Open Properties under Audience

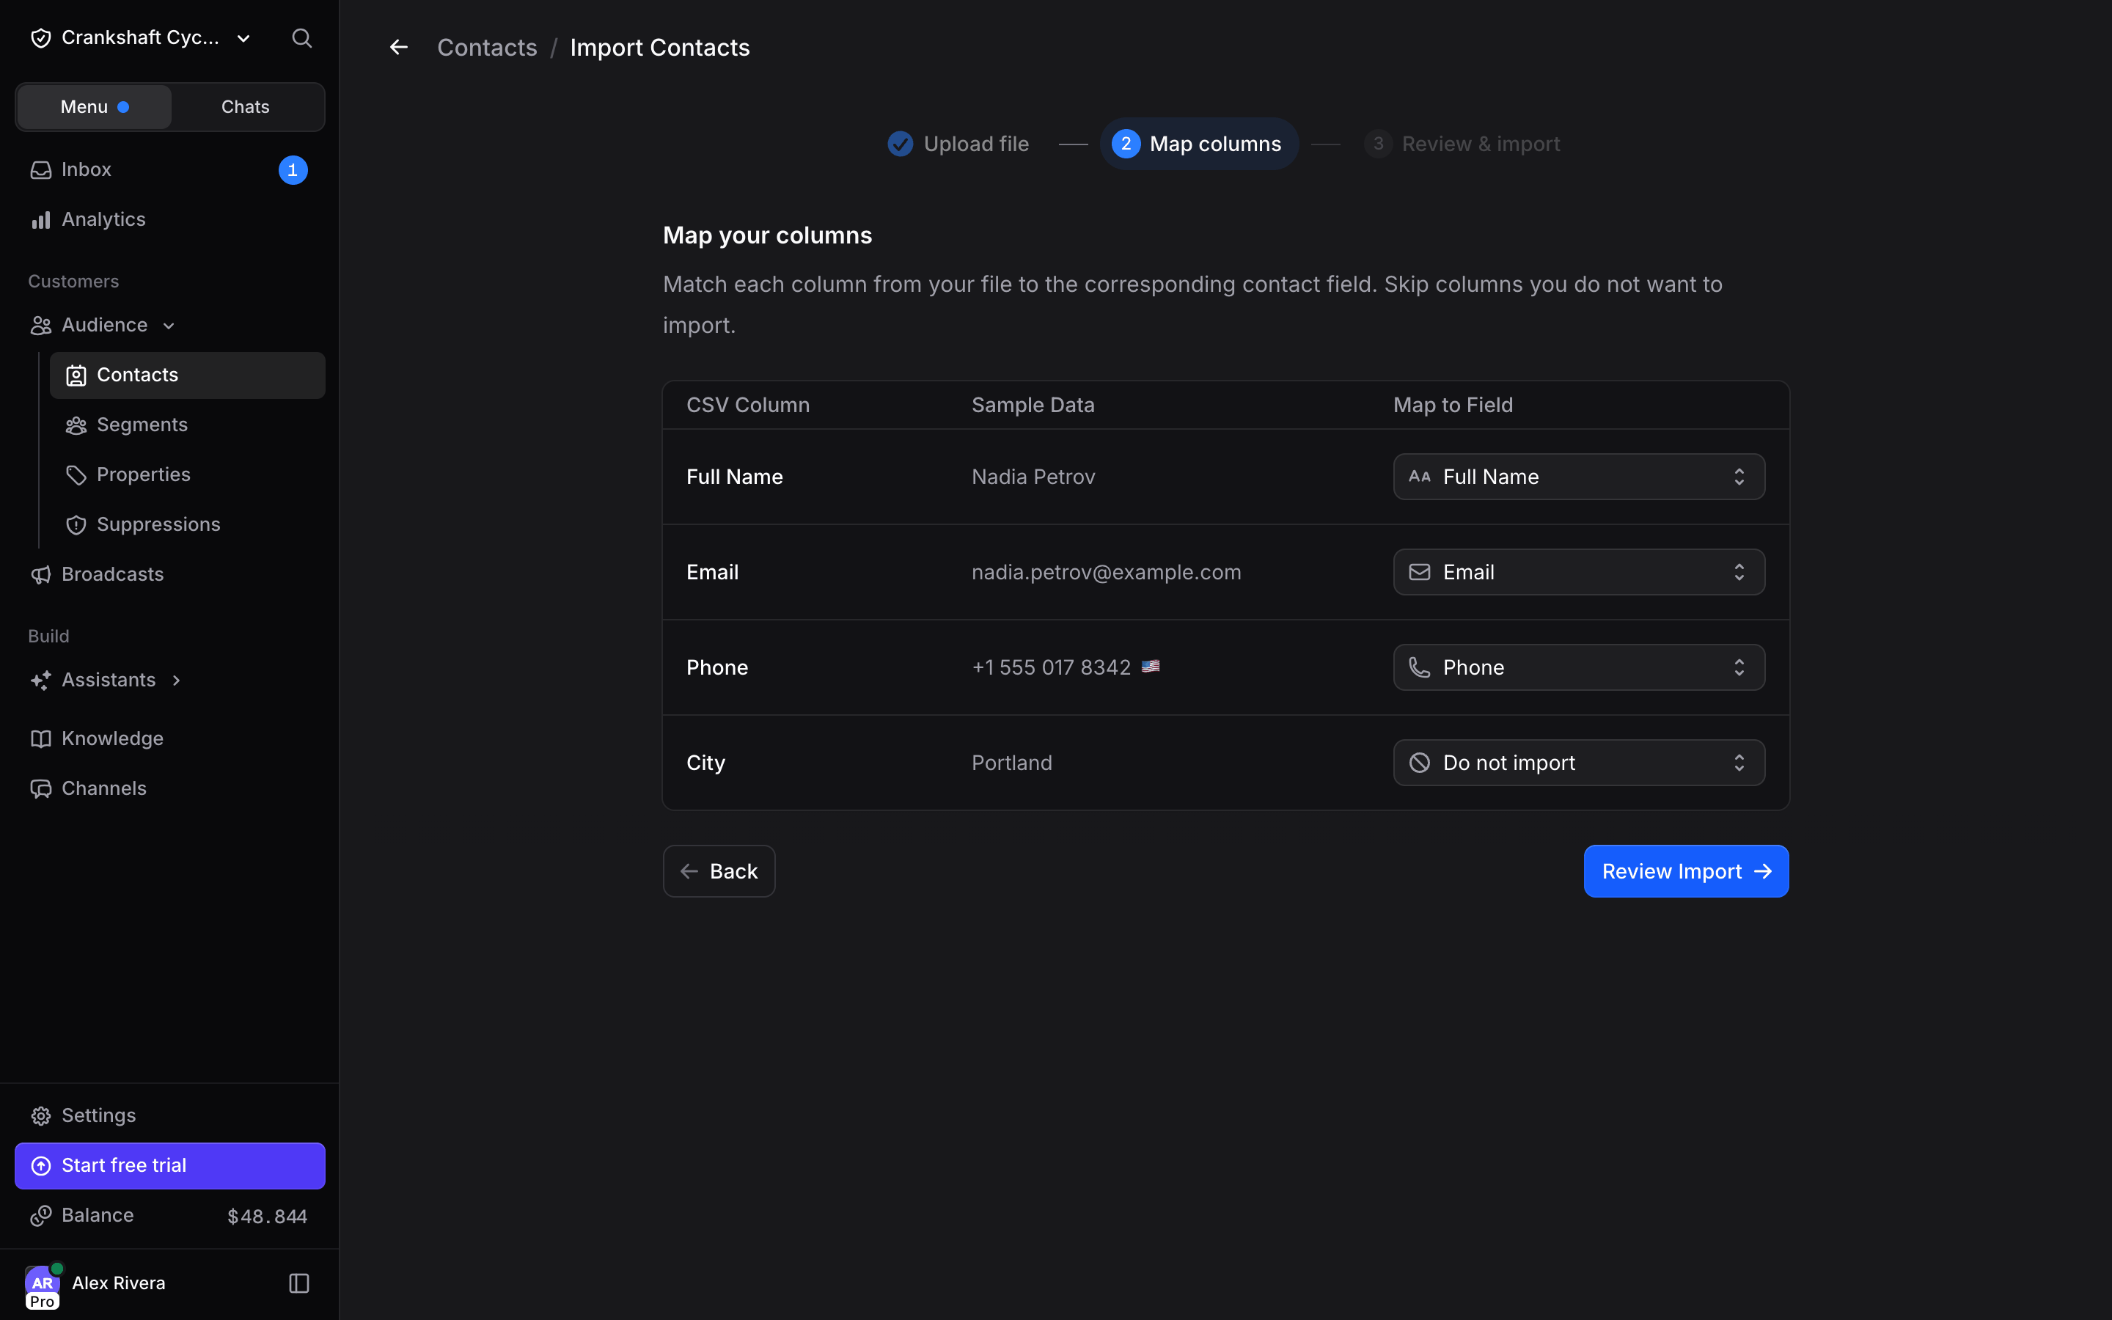click(x=188, y=474)
